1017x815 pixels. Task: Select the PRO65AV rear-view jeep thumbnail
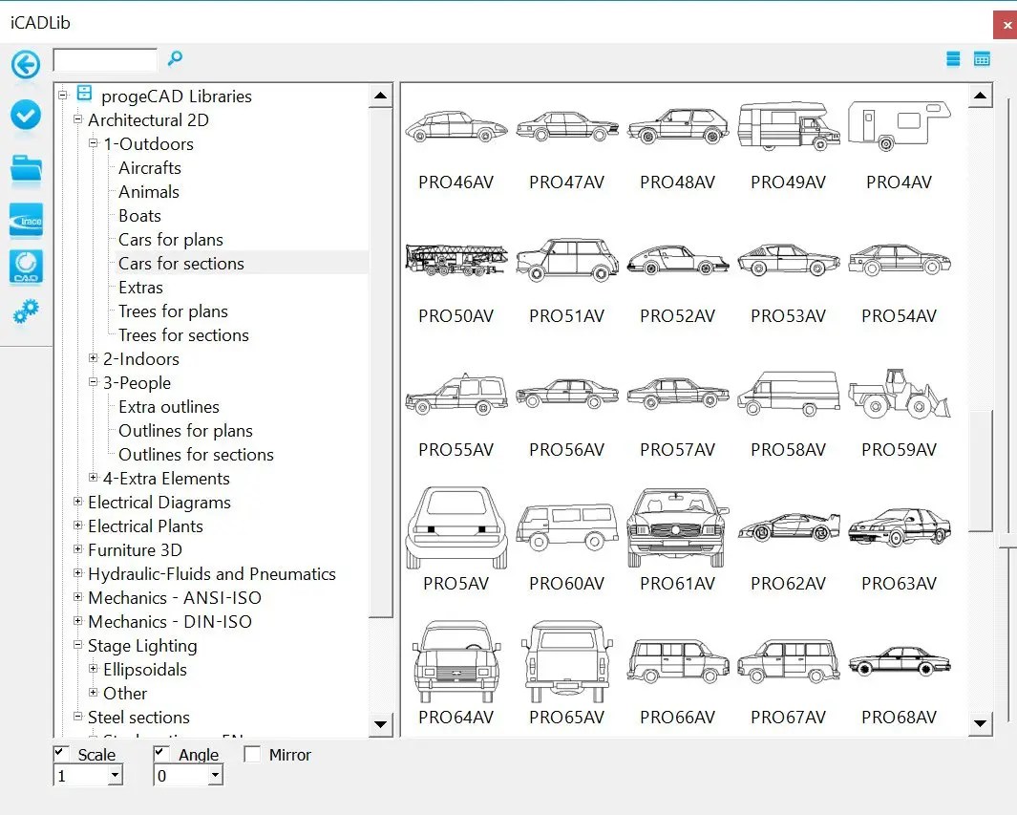567,661
